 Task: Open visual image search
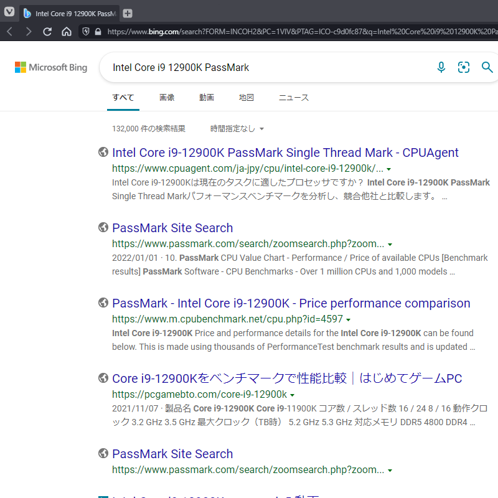point(463,67)
